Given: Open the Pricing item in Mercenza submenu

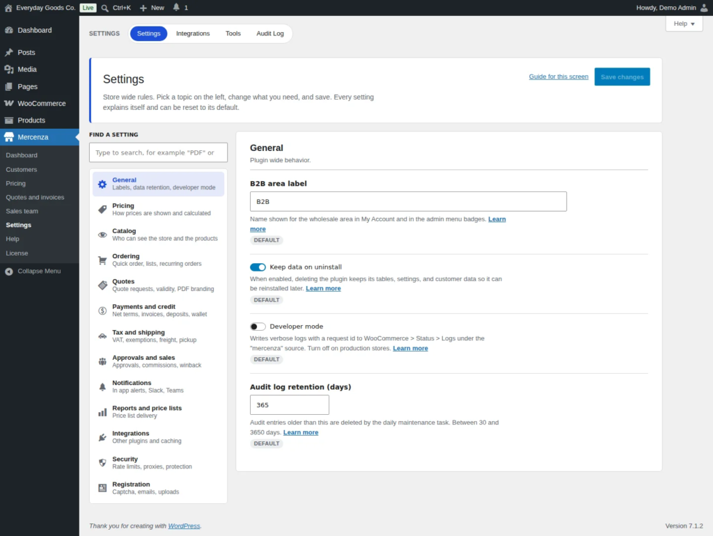Looking at the screenshot, I should coord(15,184).
